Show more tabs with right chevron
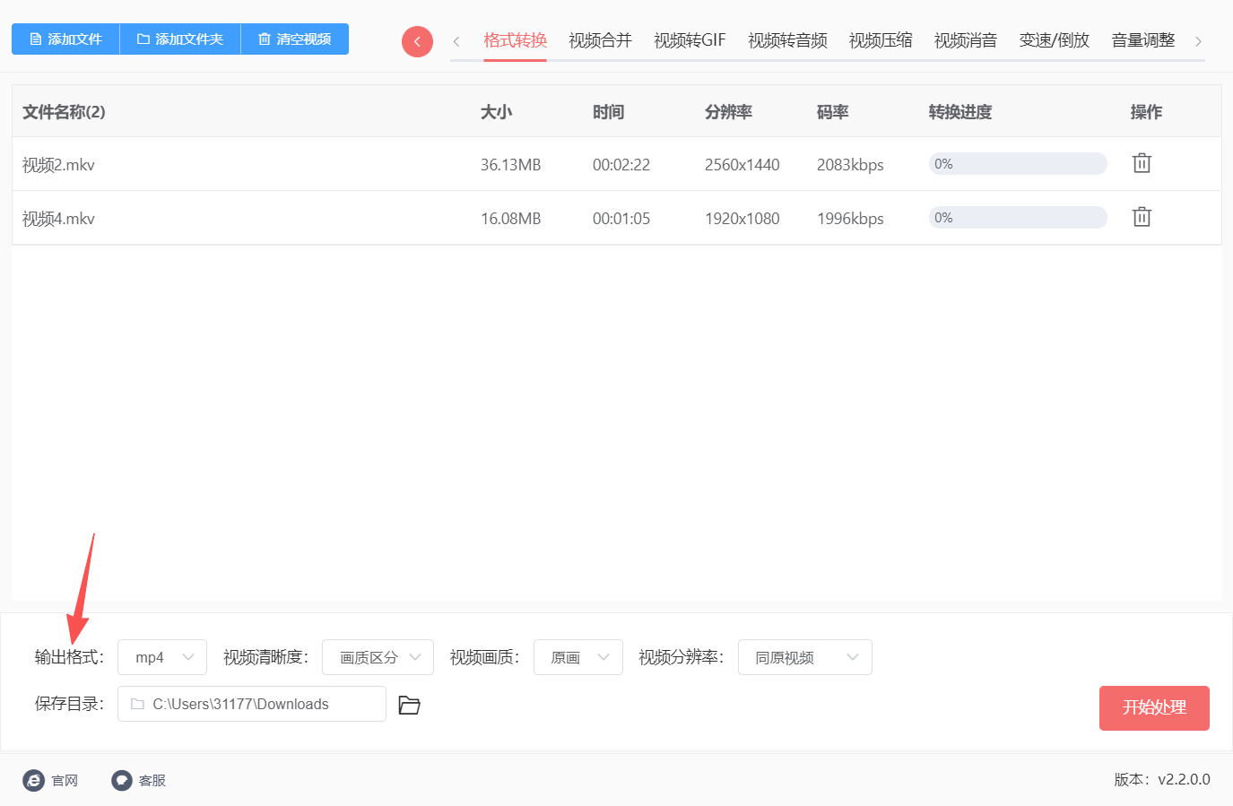The height and width of the screenshot is (806, 1233). click(1198, 41)
